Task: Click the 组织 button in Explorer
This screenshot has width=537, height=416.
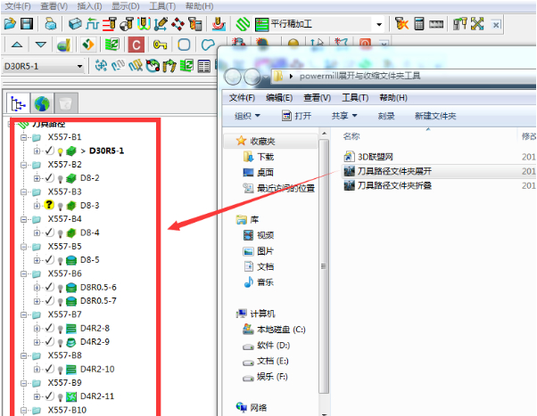Action: pyautogui.click(x=247, y=116)
